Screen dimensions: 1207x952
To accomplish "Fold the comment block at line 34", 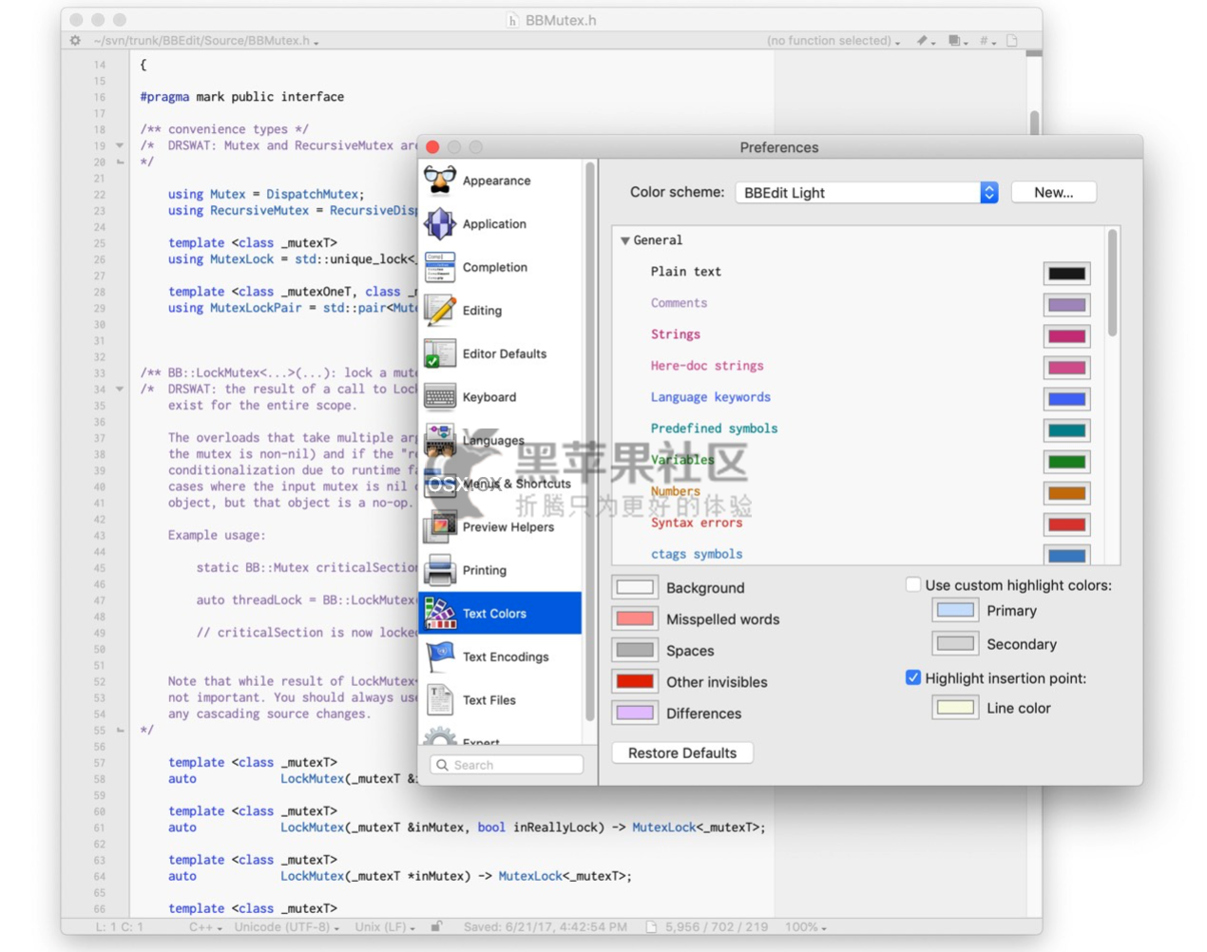I will [x=120, y=389].
